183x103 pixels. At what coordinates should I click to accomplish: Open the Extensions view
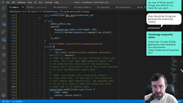click(x=4, y=39)
